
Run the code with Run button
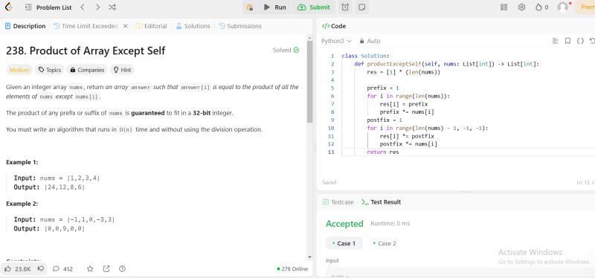coord(275,7)
